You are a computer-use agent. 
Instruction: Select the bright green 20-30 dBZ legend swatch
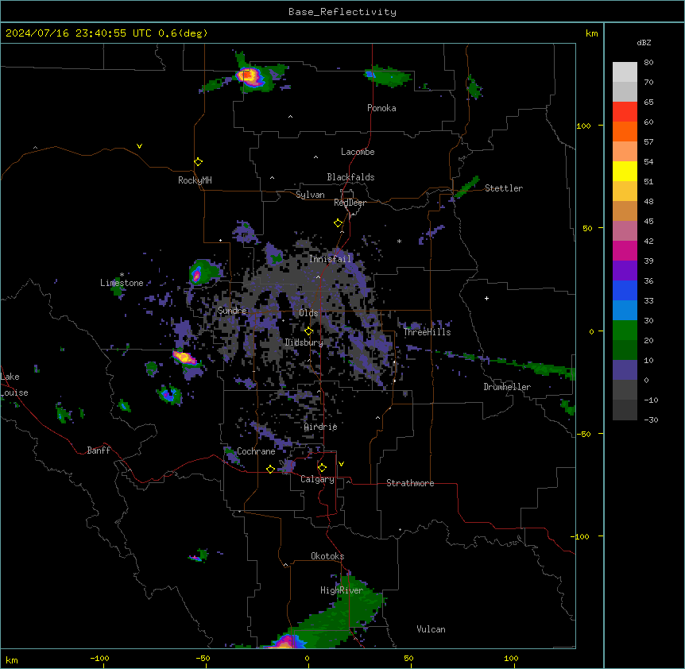coord(625,331)
